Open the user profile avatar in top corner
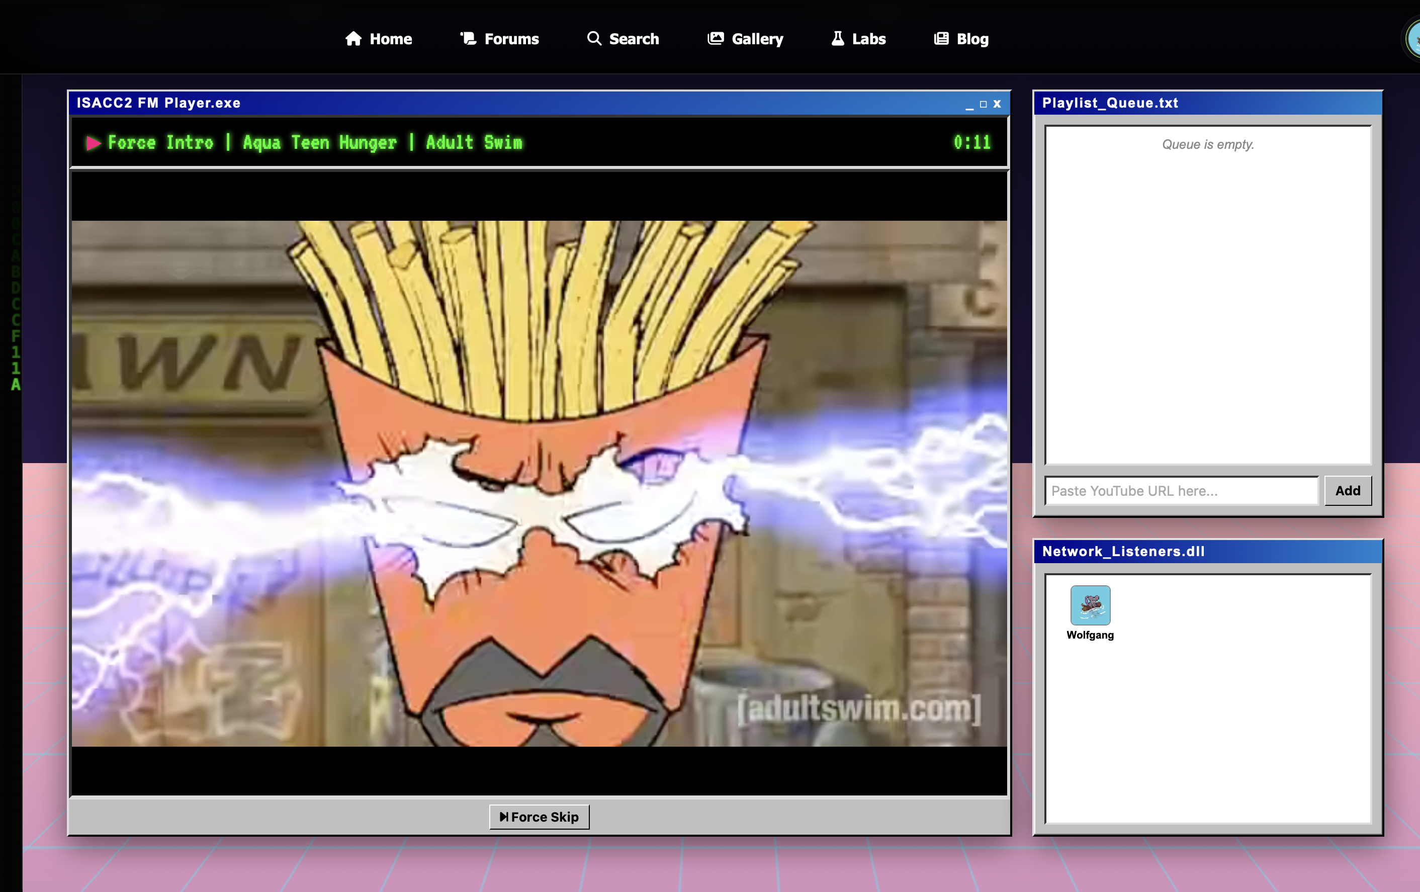Image resolution: width=1420 pixels, height=892 pixels. pos(1412,40)
